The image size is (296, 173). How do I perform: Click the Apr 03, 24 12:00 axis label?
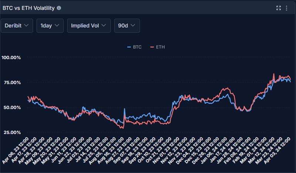pyautogui.click(x=277, y=150)
